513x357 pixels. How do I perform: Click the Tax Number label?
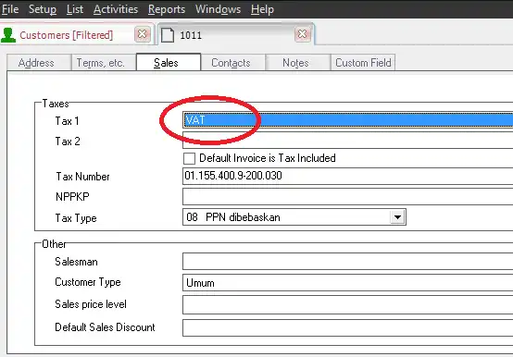[82, 177]
